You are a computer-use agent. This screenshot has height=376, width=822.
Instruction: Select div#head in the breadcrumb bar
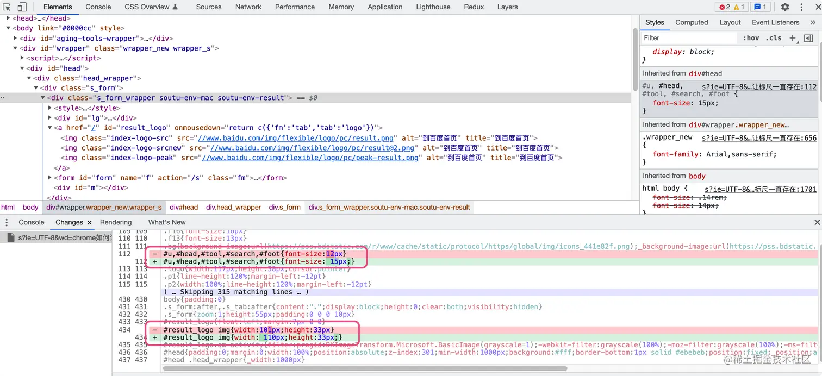184,207
